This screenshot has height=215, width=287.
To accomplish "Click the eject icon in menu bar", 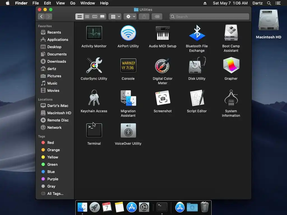I will pos(205,3).
